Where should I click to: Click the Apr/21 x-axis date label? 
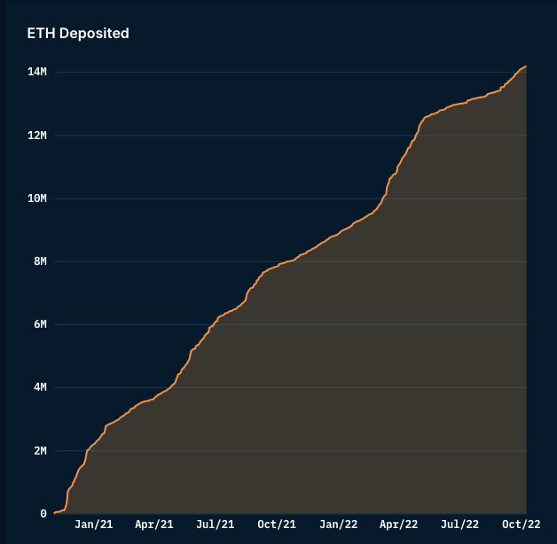click(154, 525)
